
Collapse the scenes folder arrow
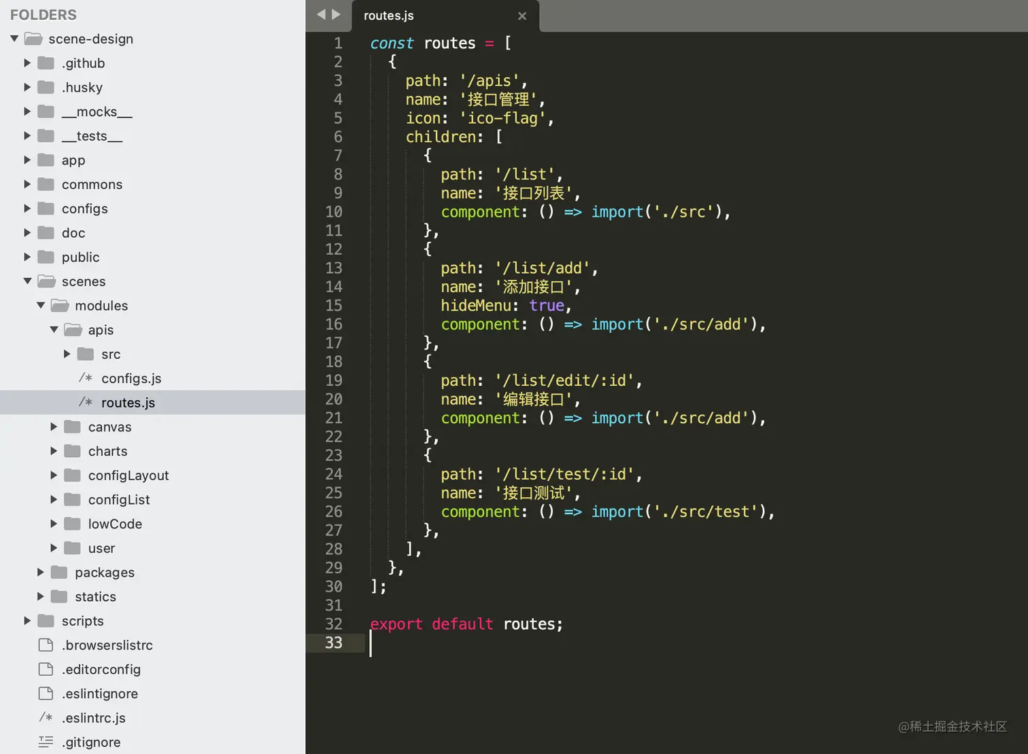(x=27, y=281)
